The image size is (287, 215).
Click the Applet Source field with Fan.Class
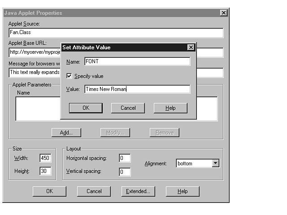click(116, 33)
